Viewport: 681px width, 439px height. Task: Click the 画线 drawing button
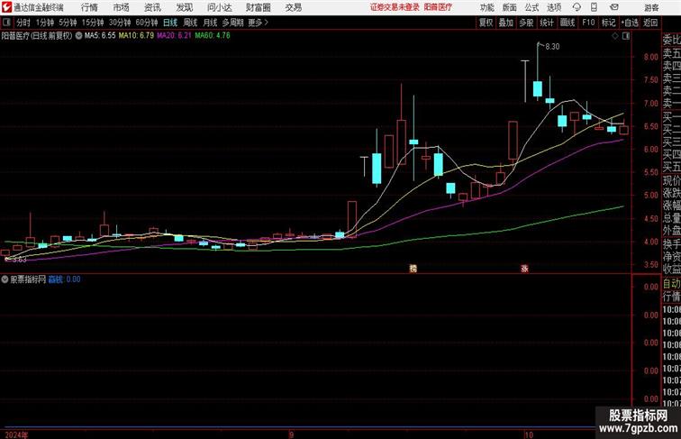pyautogui.click(x=567, y=23)
